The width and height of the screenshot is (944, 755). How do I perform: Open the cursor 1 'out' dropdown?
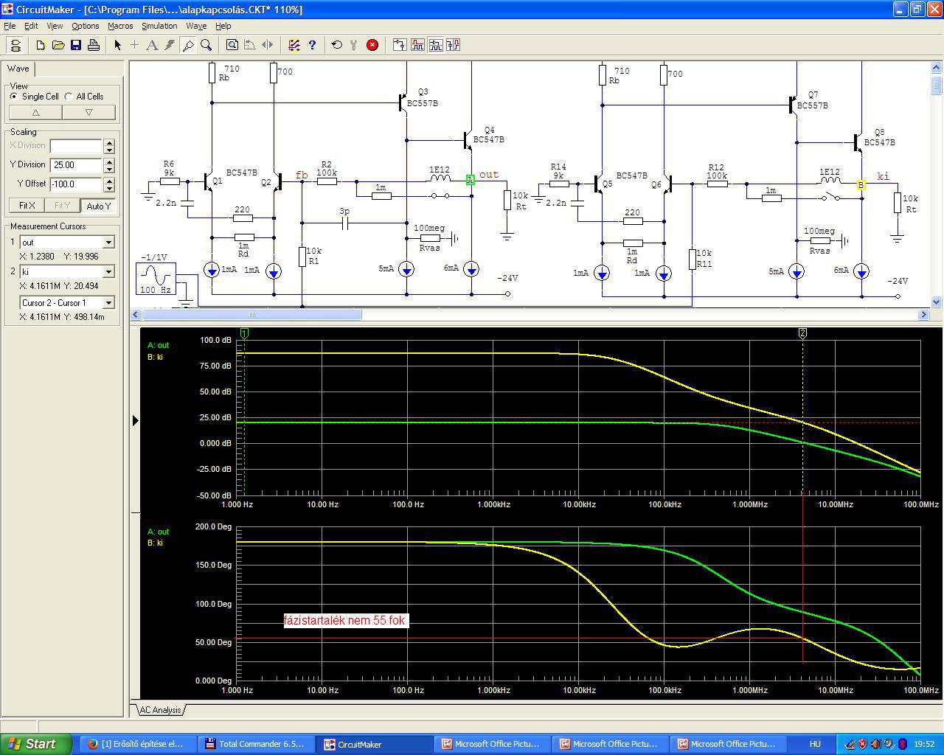(108, 243)
